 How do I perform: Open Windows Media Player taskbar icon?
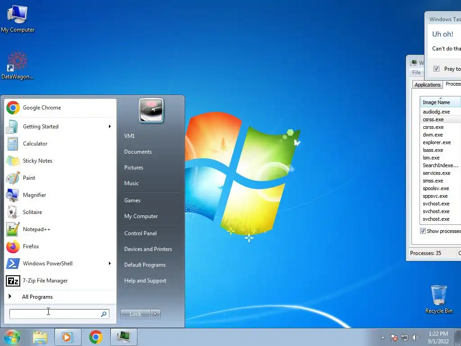(x=68, y=337)
